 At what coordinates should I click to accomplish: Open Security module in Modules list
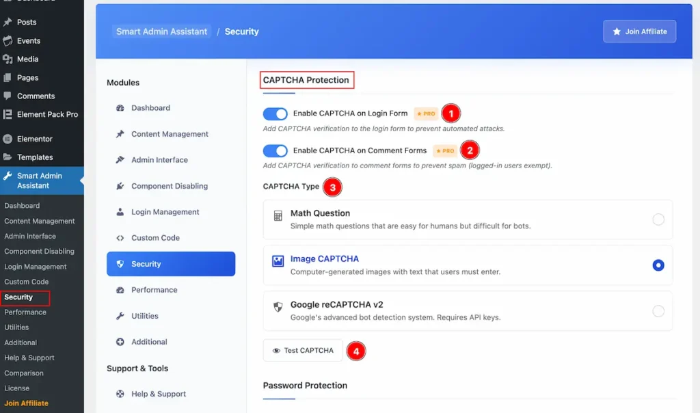coord(171,264)
